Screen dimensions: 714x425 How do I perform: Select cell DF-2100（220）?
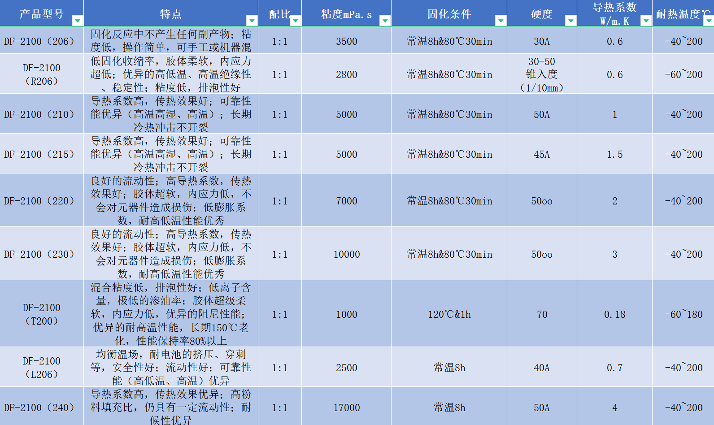42,200
